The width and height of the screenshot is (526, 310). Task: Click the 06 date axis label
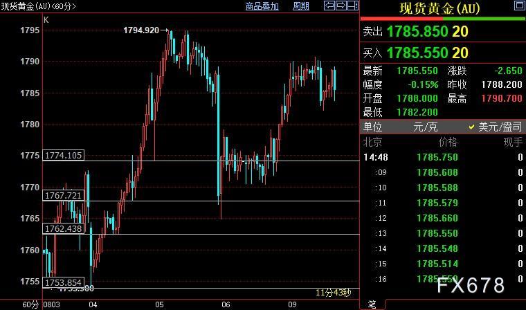[x=226, y=304]
